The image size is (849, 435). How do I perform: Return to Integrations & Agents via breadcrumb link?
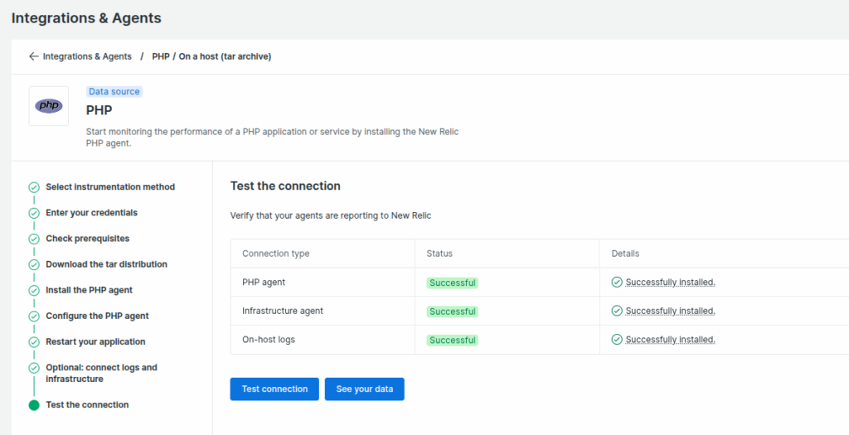tap(87, 56)
